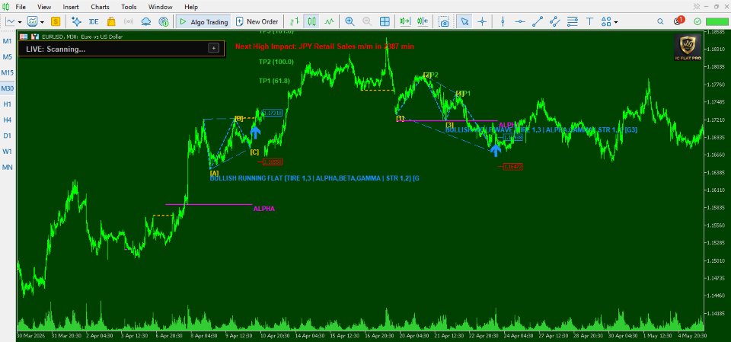
Task: Click the line chart type icon
Action: click(x=11, y=21)
